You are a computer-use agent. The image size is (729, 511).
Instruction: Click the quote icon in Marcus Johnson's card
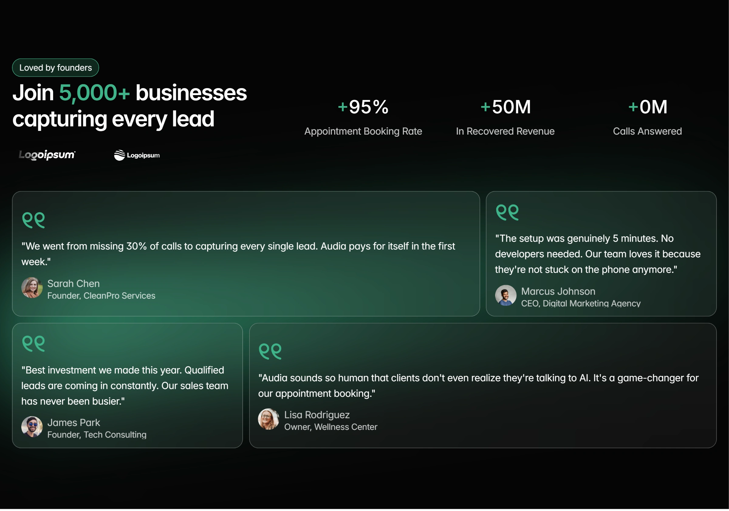(x=507, y=212)
